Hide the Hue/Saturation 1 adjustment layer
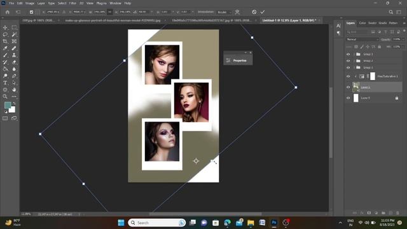The image size is (407, 229). (x=348, y=76)
